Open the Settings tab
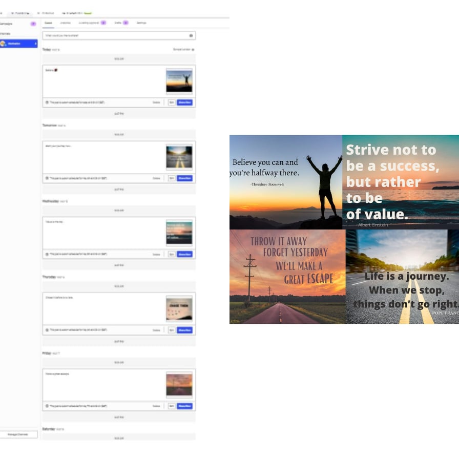The image size is (459, 459). (x=141, y=23)
